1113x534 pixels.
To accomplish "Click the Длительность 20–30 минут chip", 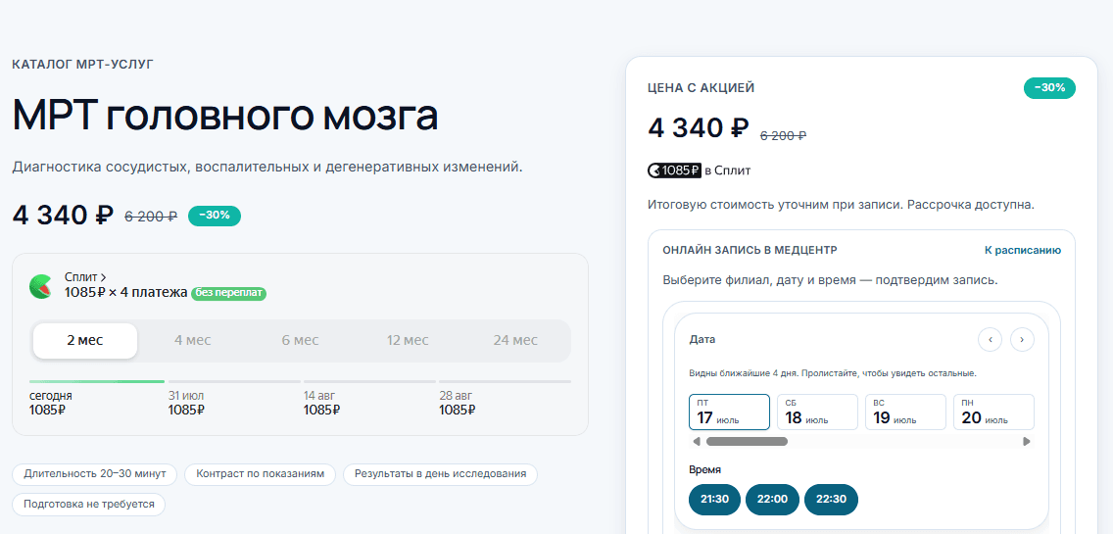I will [x=94, y=474].
